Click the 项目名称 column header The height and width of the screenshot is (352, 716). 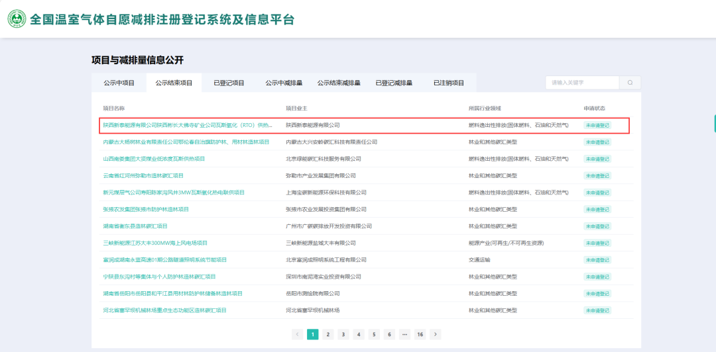click(114, 108)
